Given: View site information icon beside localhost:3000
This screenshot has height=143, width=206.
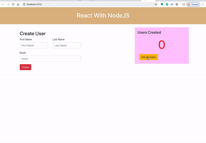Looking at the screenshot, I should coord(24,4).
